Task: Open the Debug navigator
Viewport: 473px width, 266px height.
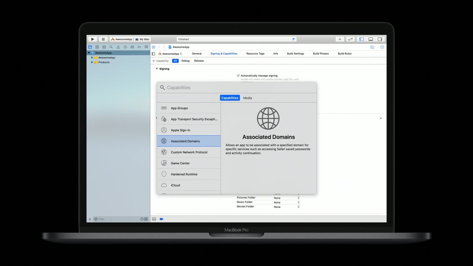Action: 132,47
